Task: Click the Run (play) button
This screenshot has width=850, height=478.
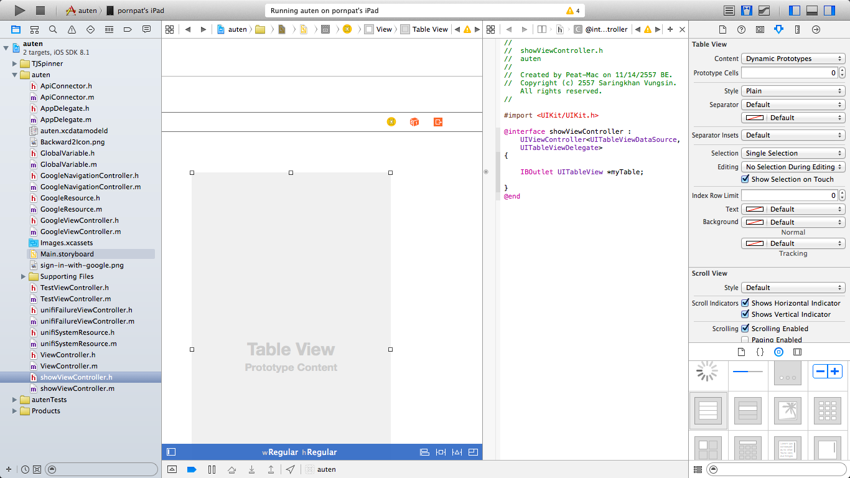Action: pos(20,11)
